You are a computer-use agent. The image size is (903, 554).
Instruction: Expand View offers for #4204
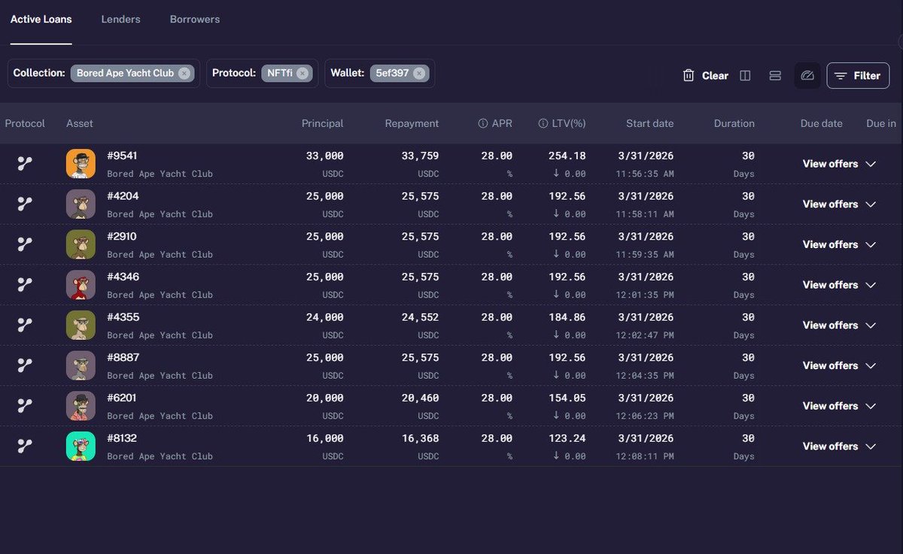839,204
